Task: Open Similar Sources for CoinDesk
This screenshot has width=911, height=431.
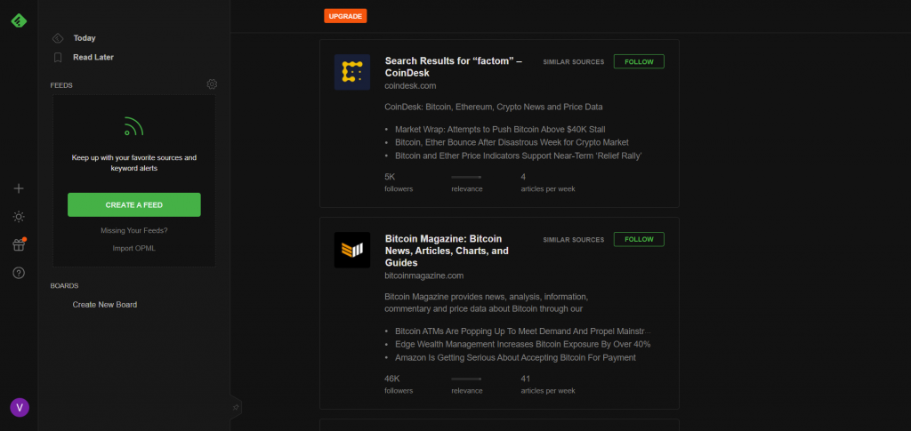Action: (574, 61)
